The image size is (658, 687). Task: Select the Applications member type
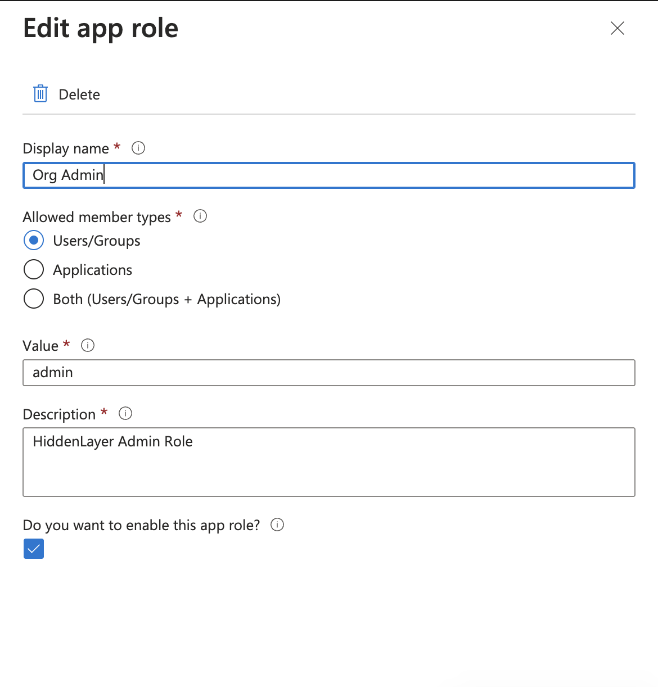(34, 269)
